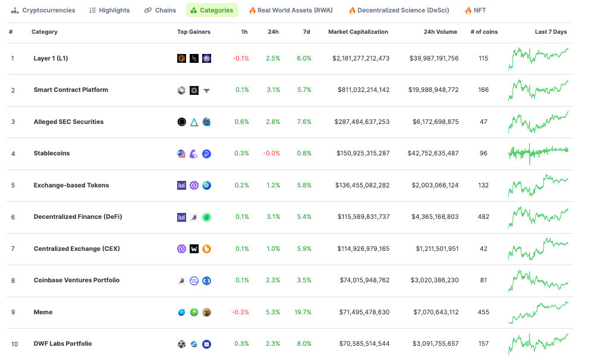Click the soccer-ball coin icon in DWF Labs Portfolio row
Image resolution: width=591 pixels, height=360 pixels.
pyautogui.click(x=182, y=343)
